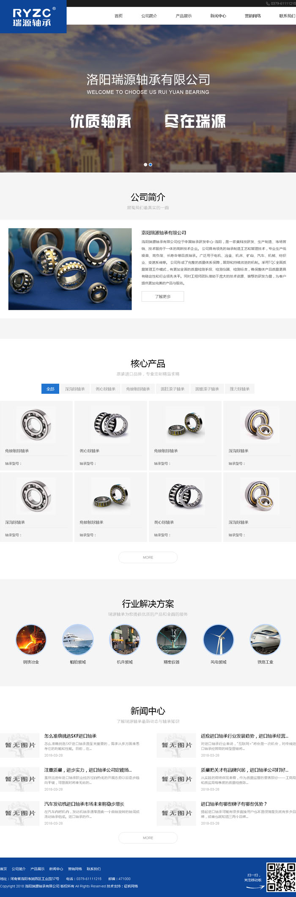Open the 机床领域 circular icon
This screenshot has height=897, width=296.
[x=125, y=639]
